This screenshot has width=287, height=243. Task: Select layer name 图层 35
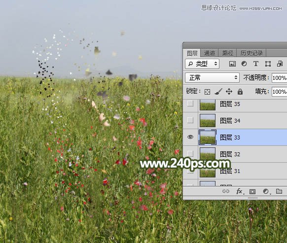[x=230, y=104]
